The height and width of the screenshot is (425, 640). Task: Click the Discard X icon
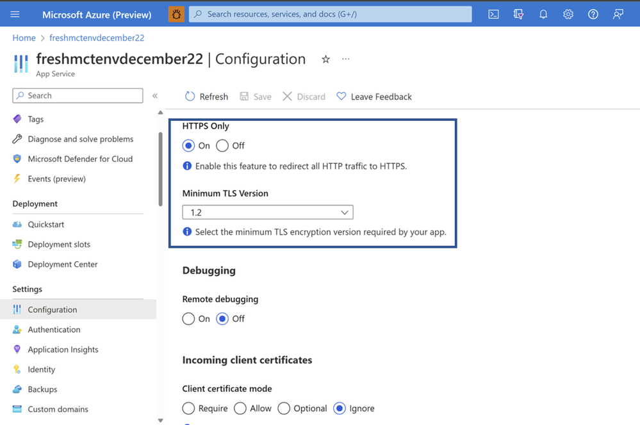point(288,96)
